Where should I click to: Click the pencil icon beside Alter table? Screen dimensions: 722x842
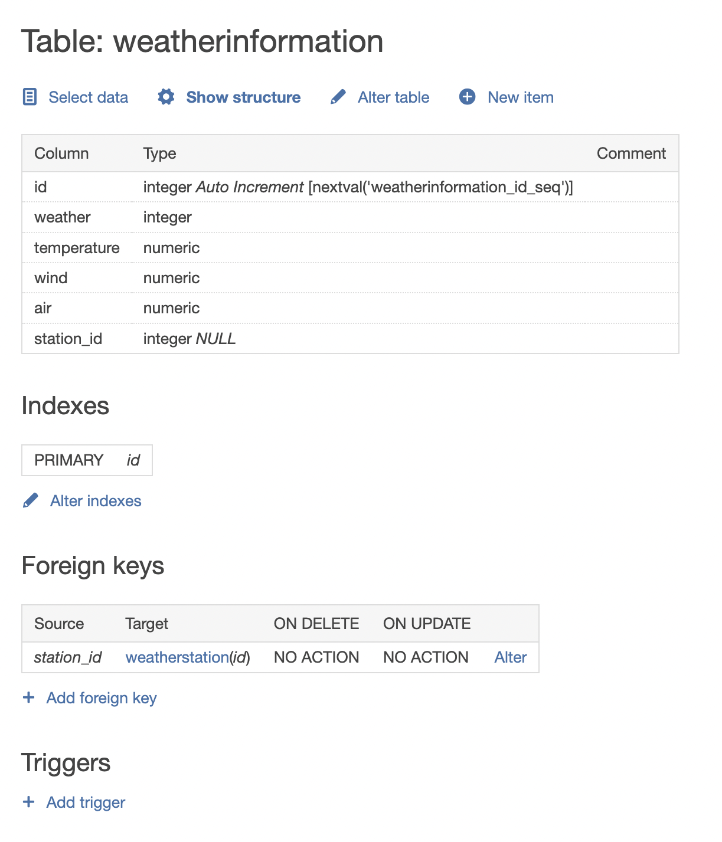[338, 97]
